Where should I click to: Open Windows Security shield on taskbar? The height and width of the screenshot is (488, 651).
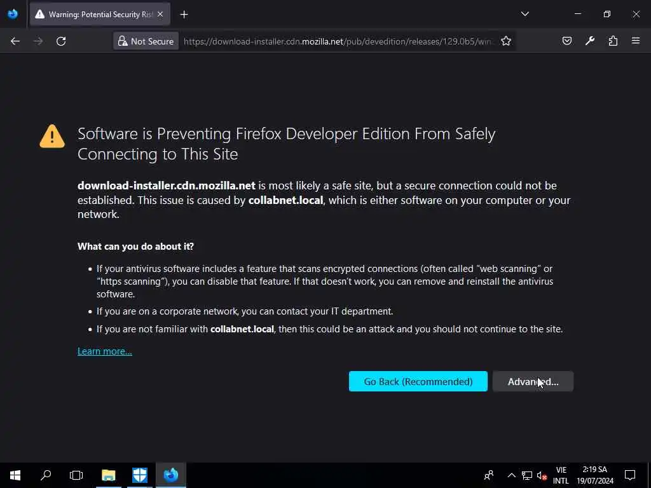click(140, 475)
